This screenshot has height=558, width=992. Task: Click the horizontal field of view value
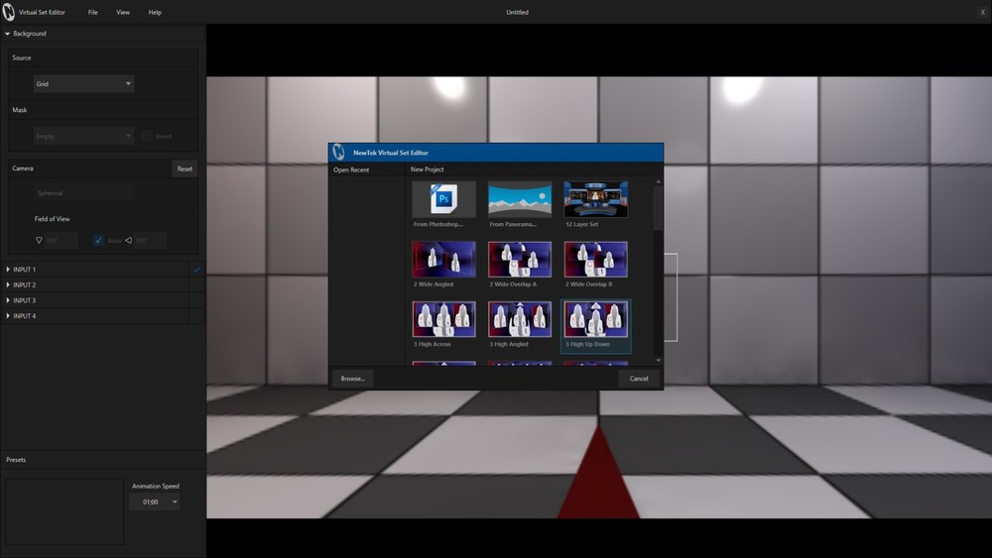[x=150, y=240]
